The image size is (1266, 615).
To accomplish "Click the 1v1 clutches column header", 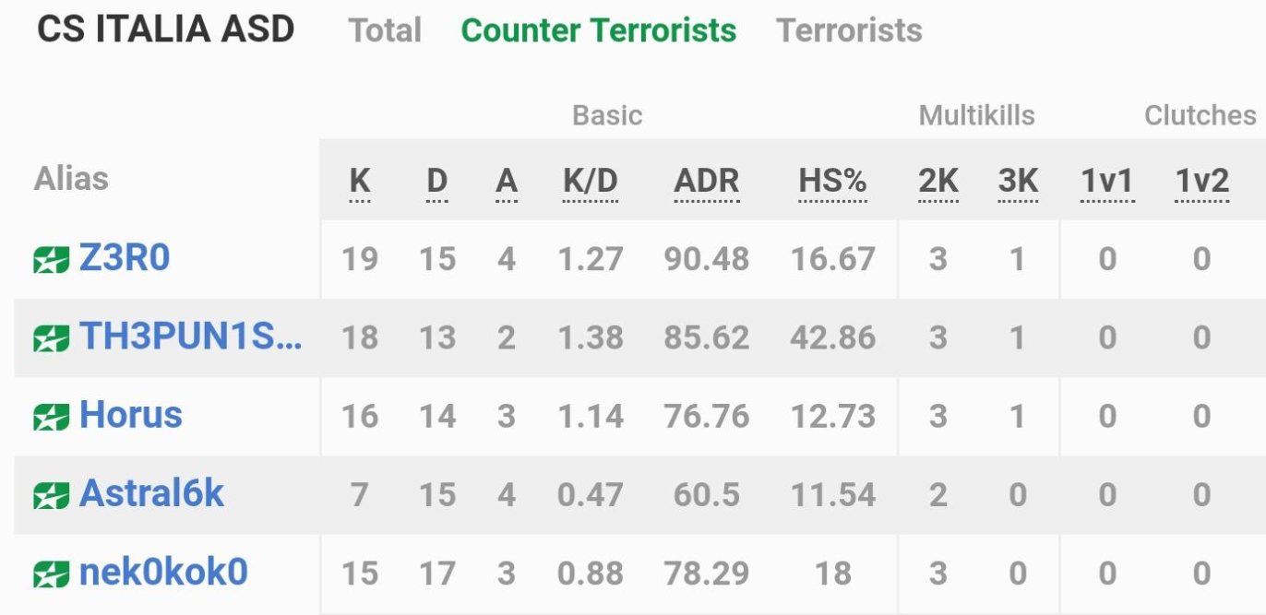I will click(1106, 182).
